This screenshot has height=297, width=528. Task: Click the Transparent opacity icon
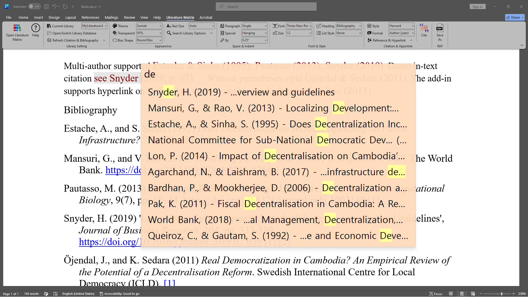[115, 33]
